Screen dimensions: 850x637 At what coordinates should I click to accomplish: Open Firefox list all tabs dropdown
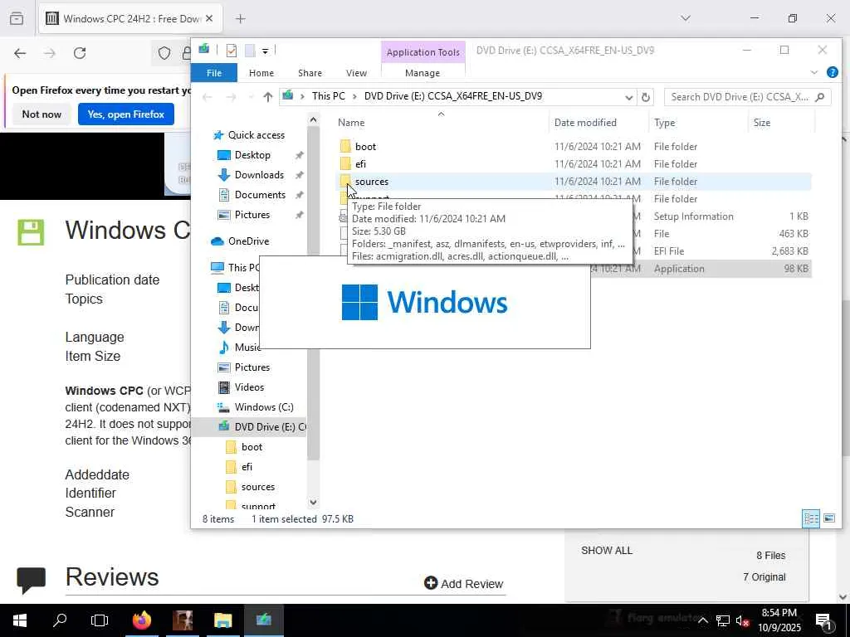pyautogui.click(x=685, y=18)
